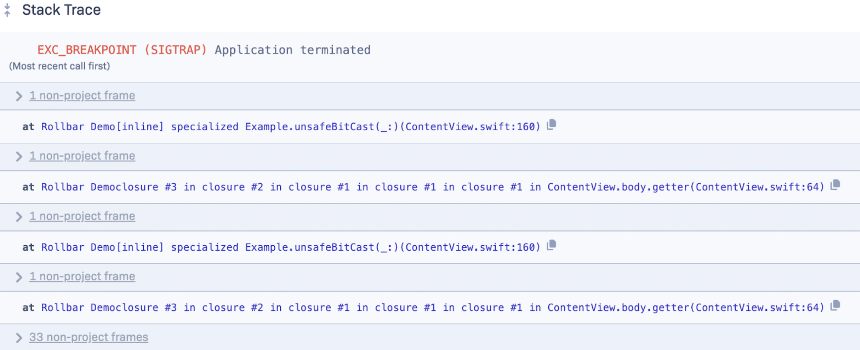Expand chevron of the third non-project frame row

[x=19, y=217]
